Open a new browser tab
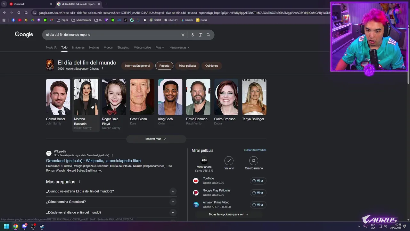This screenshot has height=231, width=410. (106, 4)
